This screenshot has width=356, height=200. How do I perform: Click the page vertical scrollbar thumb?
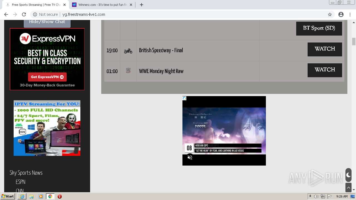click(x=354, y=42)
